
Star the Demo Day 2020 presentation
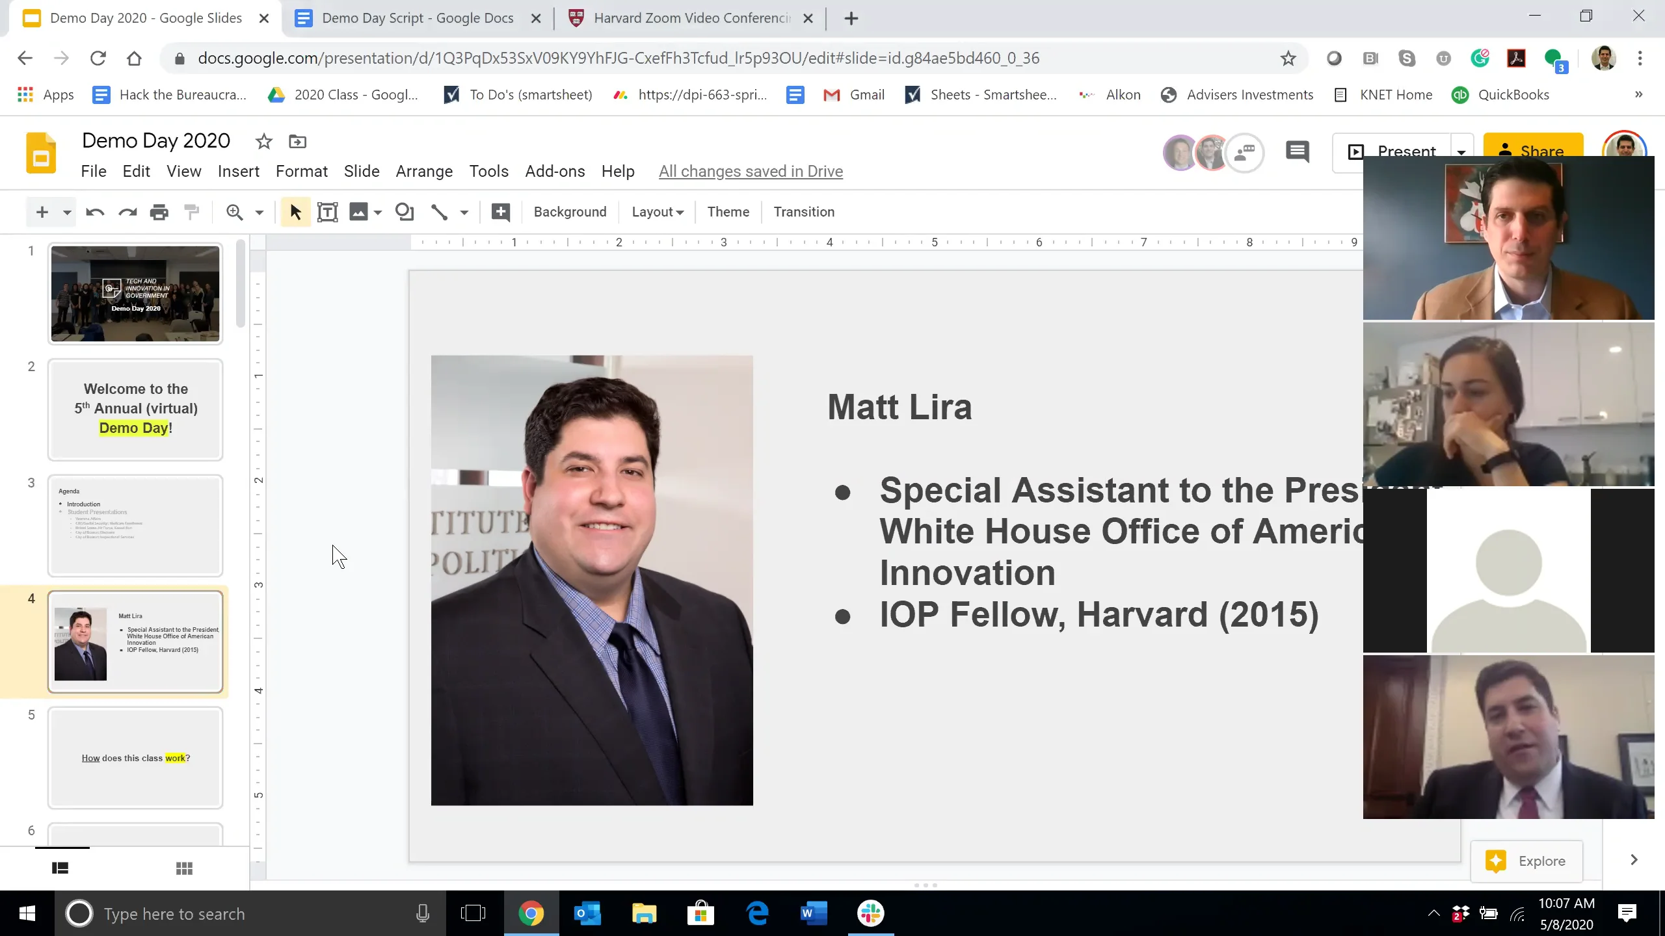263,141
